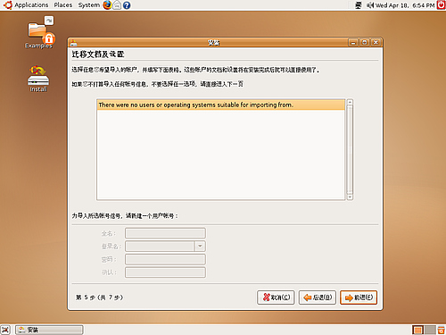
Task: Switch to first workspace in switcher
Action: coord(417,330)
